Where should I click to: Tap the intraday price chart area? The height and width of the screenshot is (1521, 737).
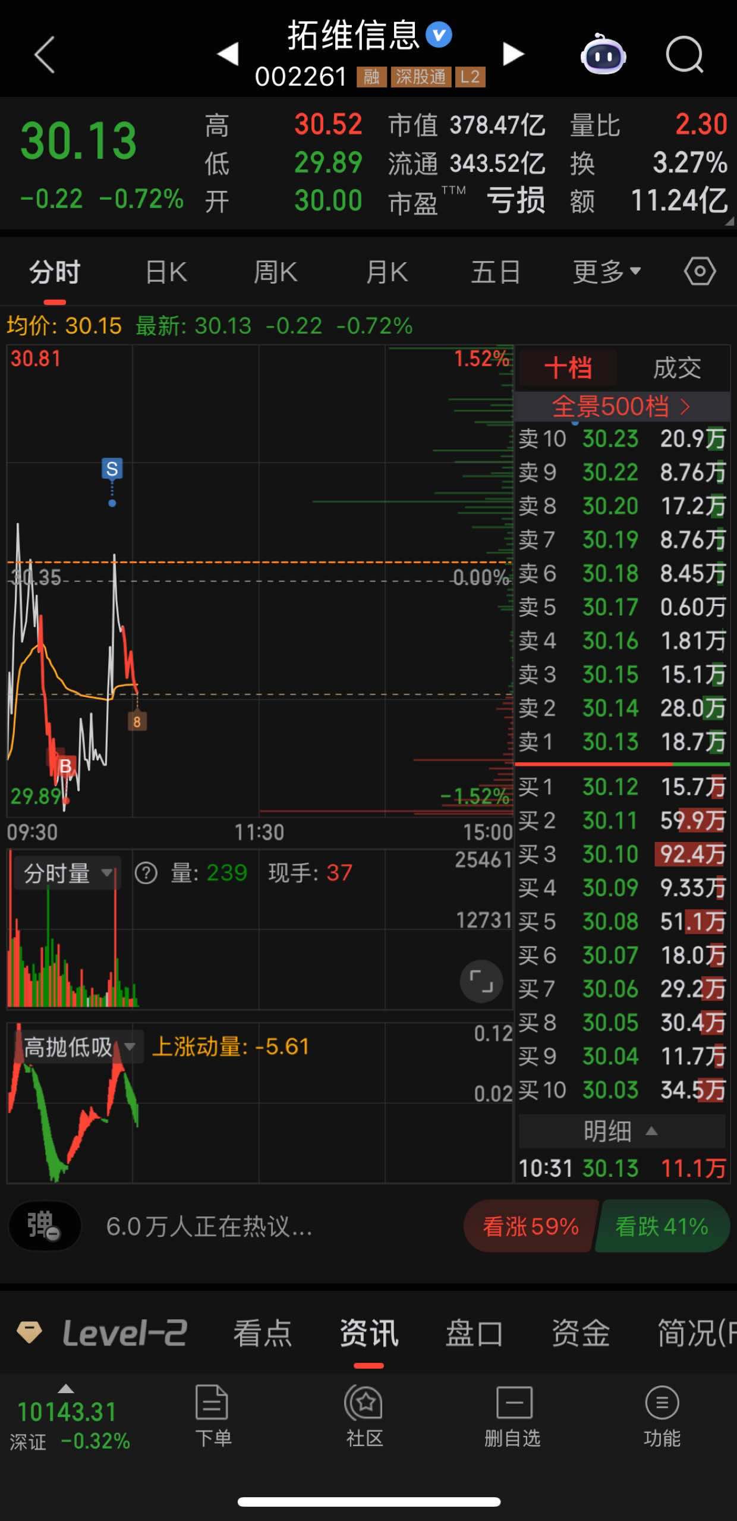[259, 580]
